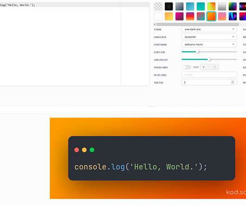Image resolution: width=246 pixels, height=205 pixels.
Task: Click the BLUR LINES label
Action: [x=160, y=75]
